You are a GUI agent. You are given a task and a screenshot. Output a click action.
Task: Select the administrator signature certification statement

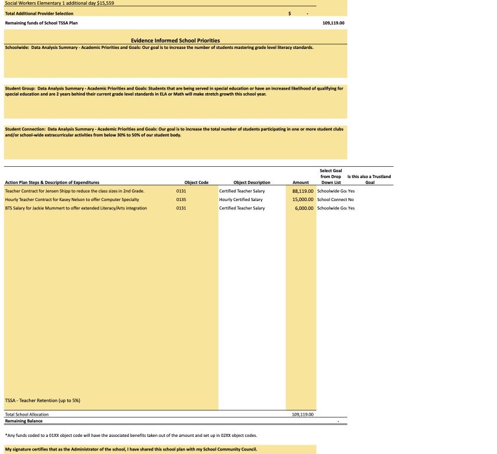[131, 449]
